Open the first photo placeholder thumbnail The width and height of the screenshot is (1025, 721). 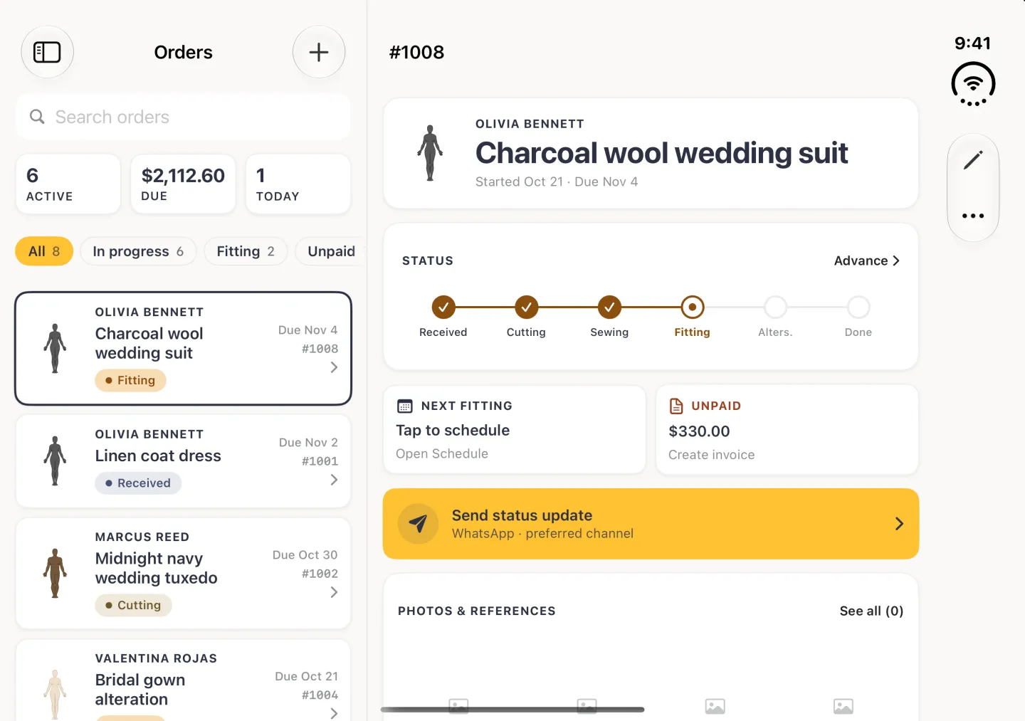[x=458, y=706]
